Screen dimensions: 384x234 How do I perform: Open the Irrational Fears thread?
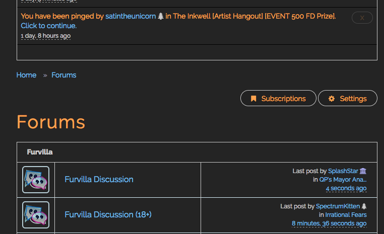click(346, 215)
